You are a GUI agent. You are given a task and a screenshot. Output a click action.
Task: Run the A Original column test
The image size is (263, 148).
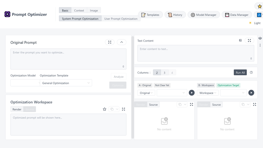tap(192, 93)
